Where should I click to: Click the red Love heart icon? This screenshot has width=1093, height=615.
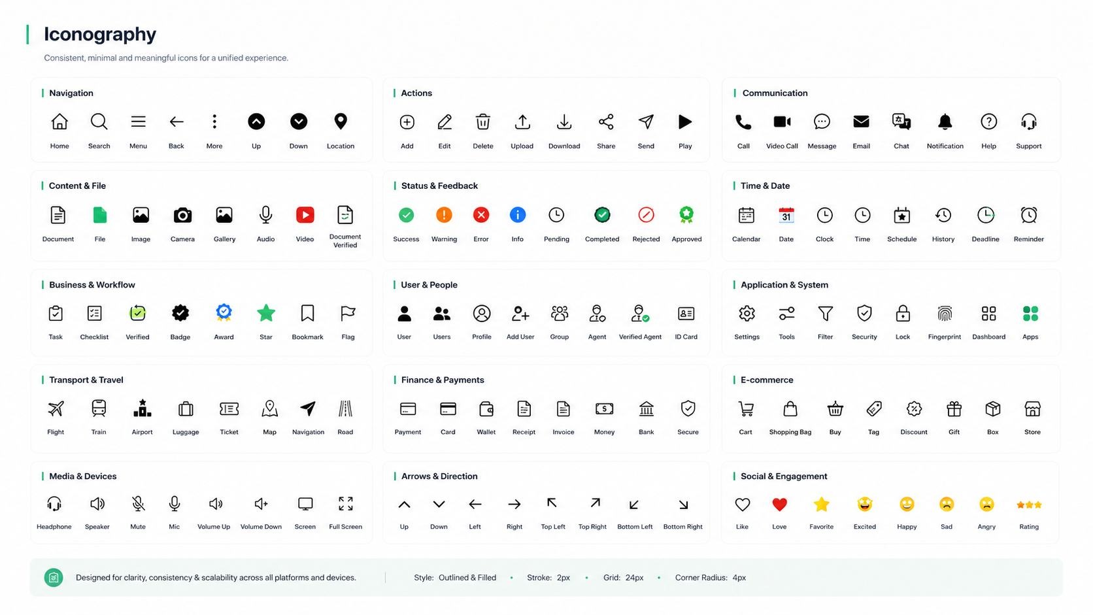[x=779, y=505]
